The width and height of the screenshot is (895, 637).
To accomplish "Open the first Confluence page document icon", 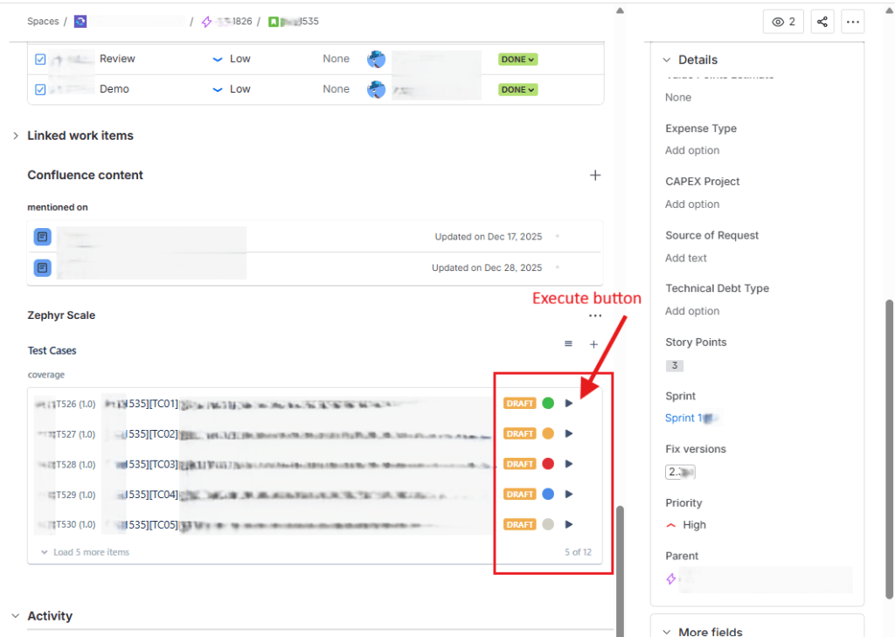I will pos(42,236).
